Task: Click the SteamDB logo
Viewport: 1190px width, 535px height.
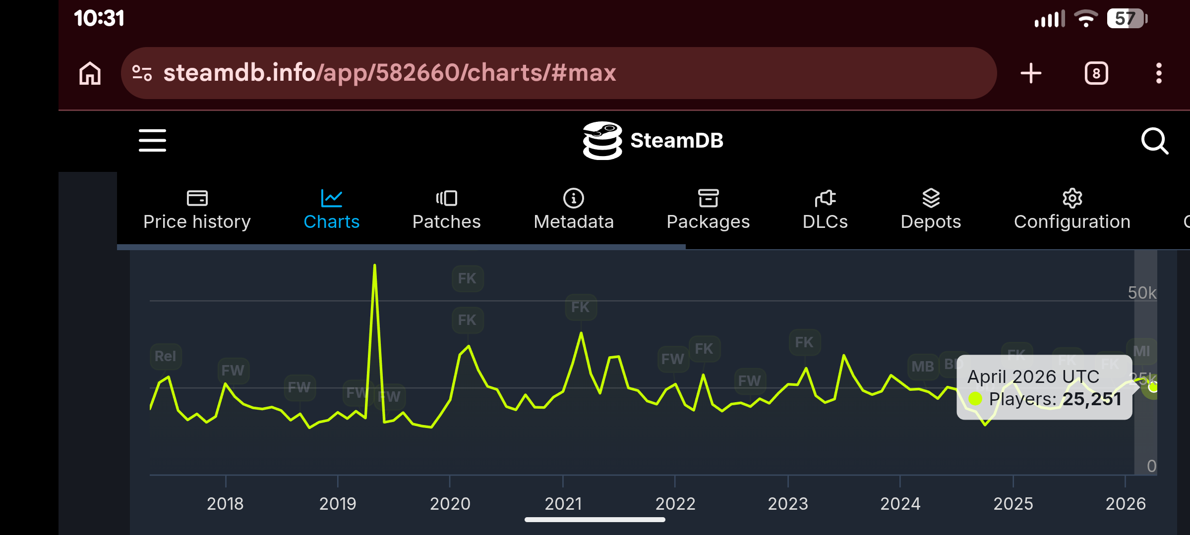Action: [653, 141]
